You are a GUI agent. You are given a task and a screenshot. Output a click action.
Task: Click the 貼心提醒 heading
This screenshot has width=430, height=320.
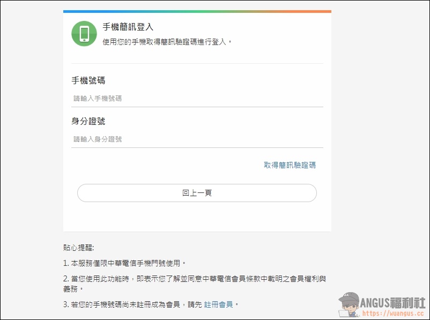pos(78,248)
